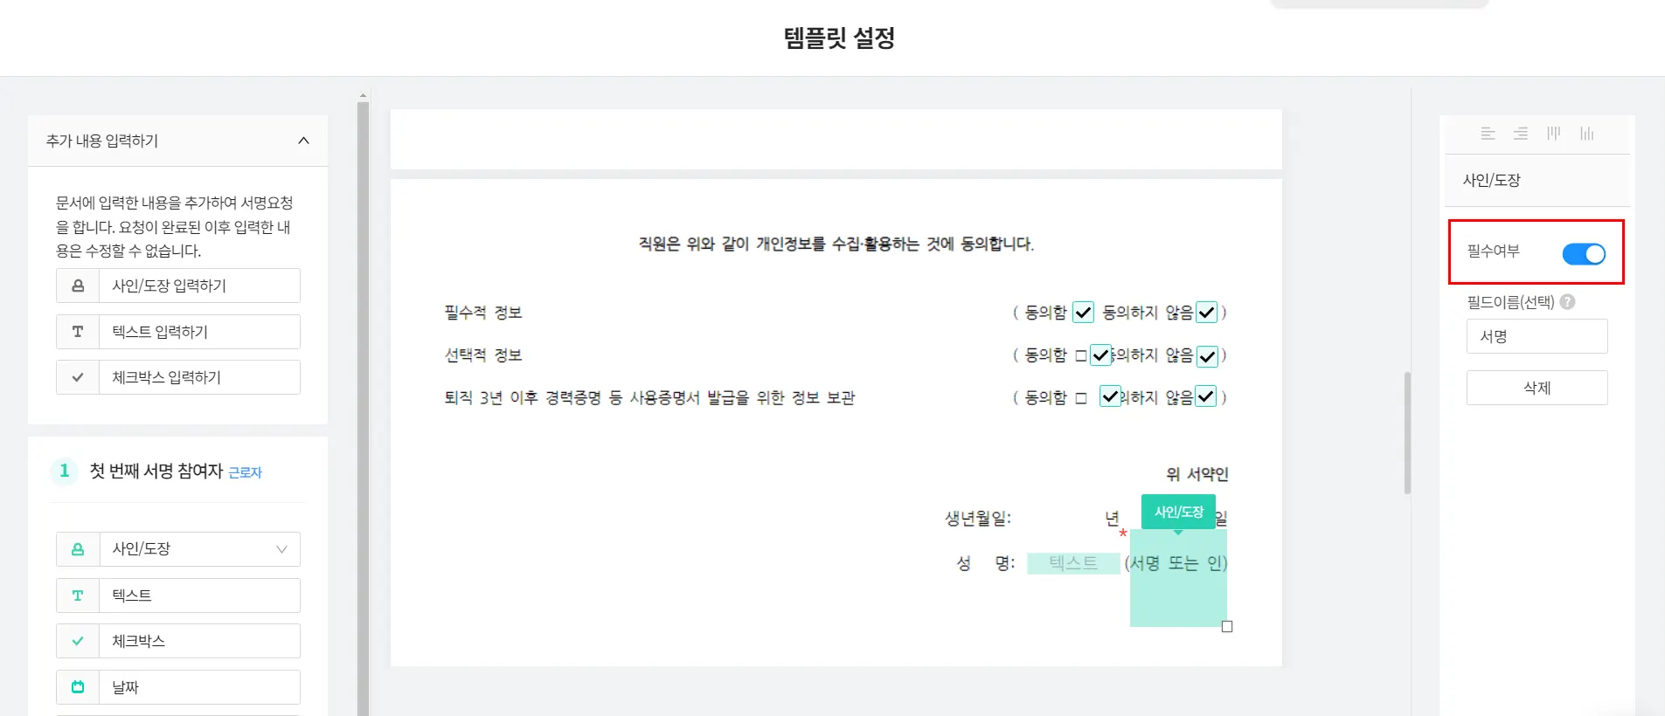Click the 필드이름 input containing 서명
The width and height of the screenshot is (1665, 716).
point(1537,336)
